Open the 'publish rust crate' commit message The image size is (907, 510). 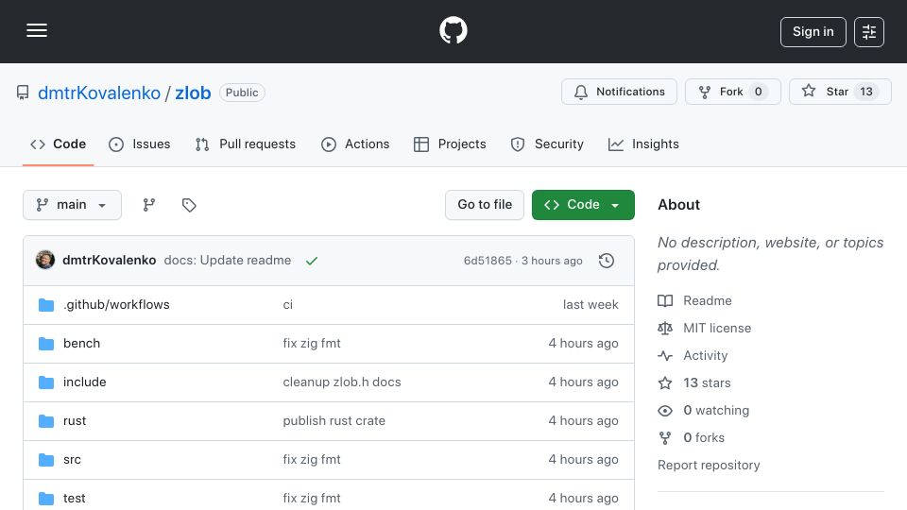pyautogui.click(x=334, y=421)
